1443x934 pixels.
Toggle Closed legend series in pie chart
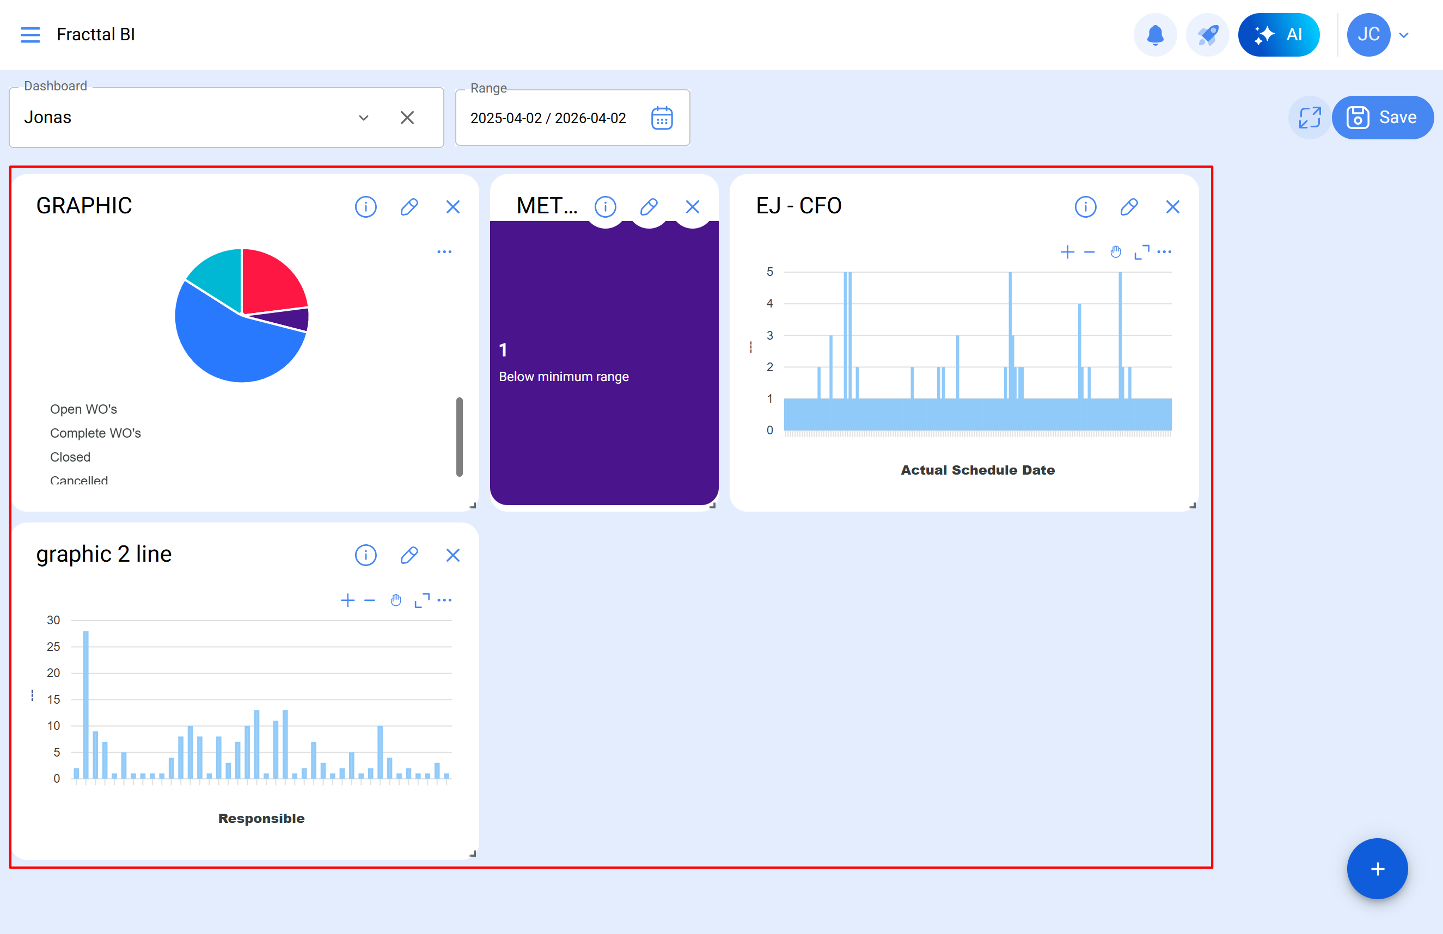click(70, 457)
